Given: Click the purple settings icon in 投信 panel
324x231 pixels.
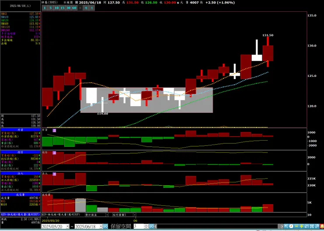Looking at the screenshot, I should [x=54, y=153].
